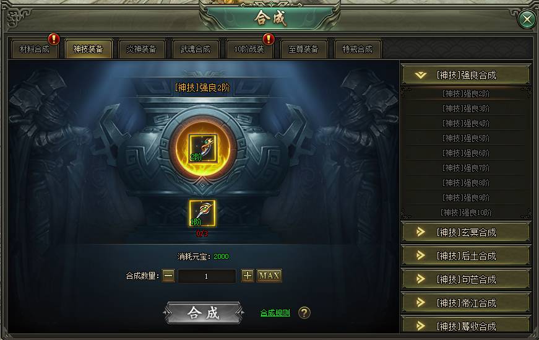Select [神技]强良10阶 in the list
The image size is (539, 340).
466,212
